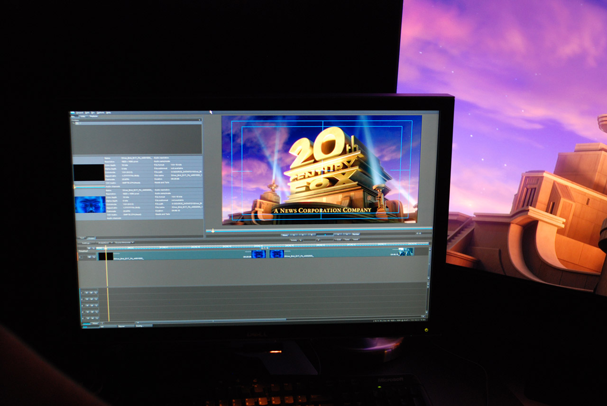This screenshot has height=406, width=607.
Task: Open the first dropdown next to Settings...
Action: 104,243
